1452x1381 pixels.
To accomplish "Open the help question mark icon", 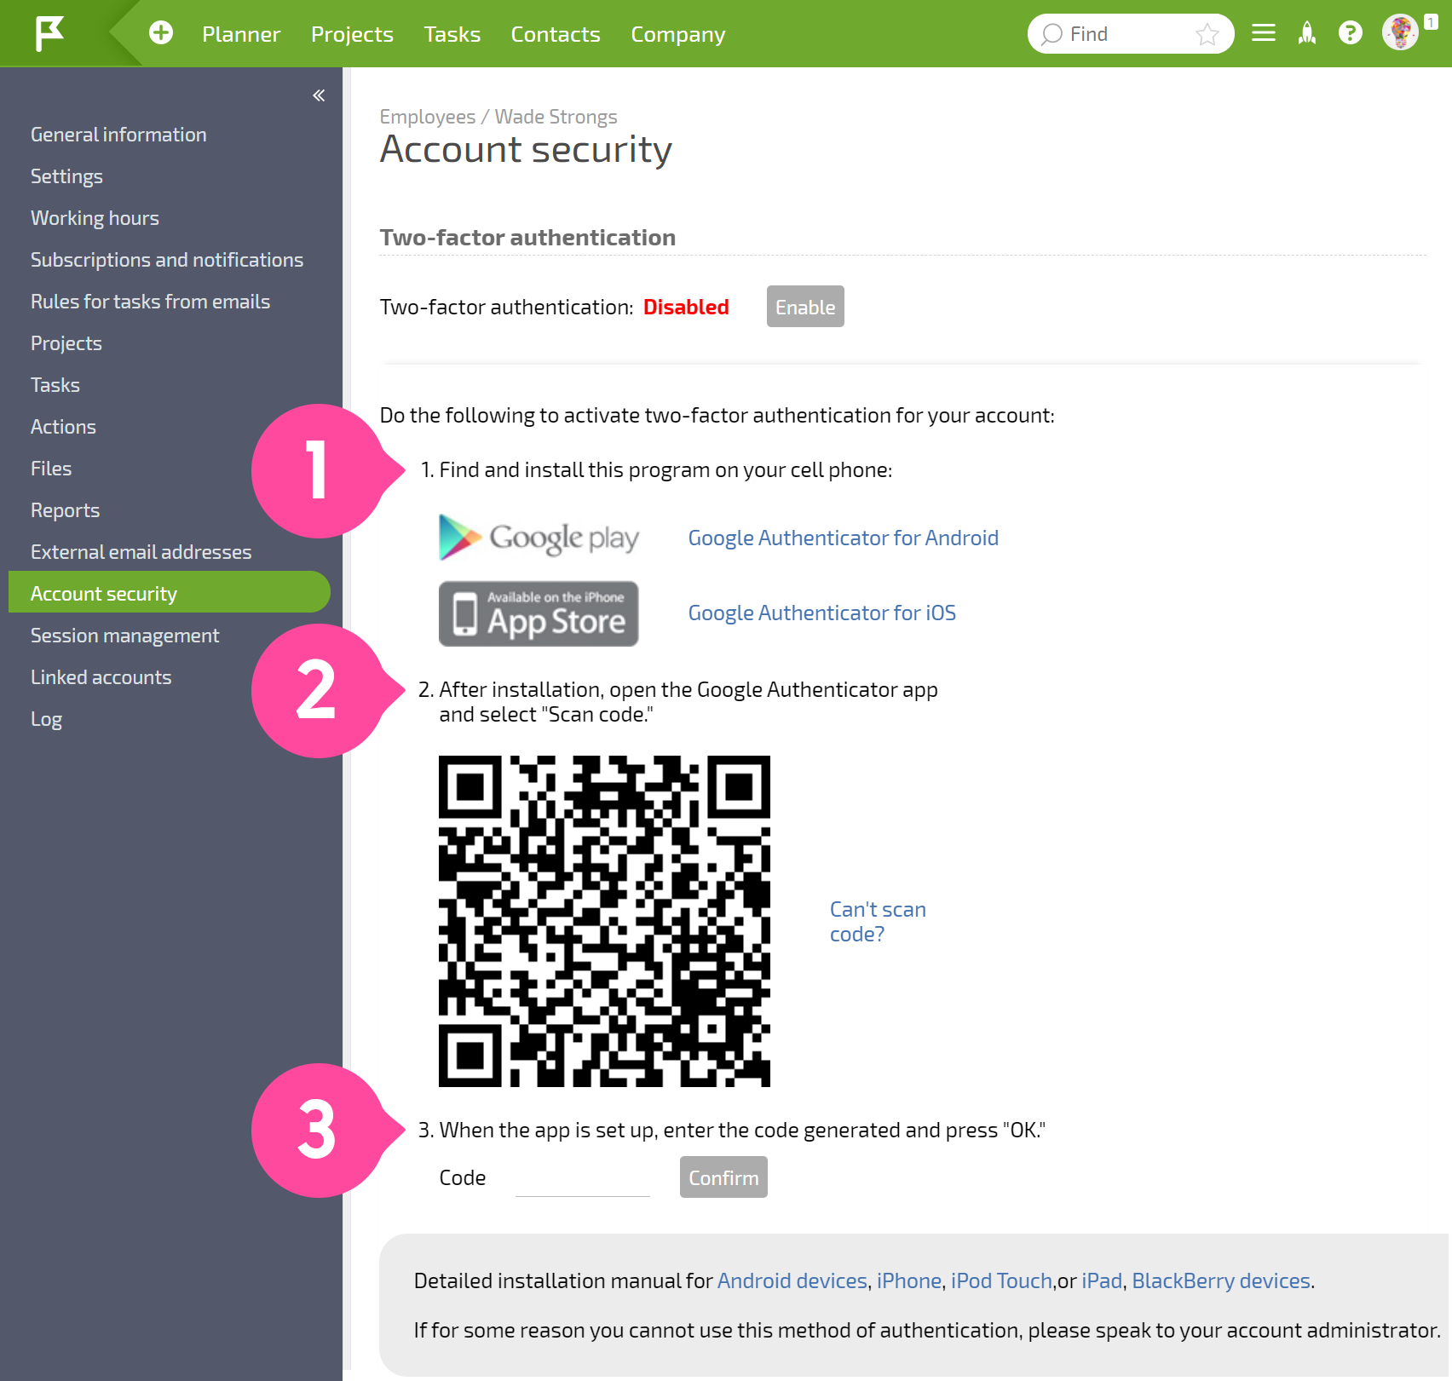I will 1351,33.
